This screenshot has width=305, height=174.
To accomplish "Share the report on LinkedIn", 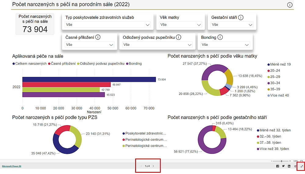I will (289, 166).
